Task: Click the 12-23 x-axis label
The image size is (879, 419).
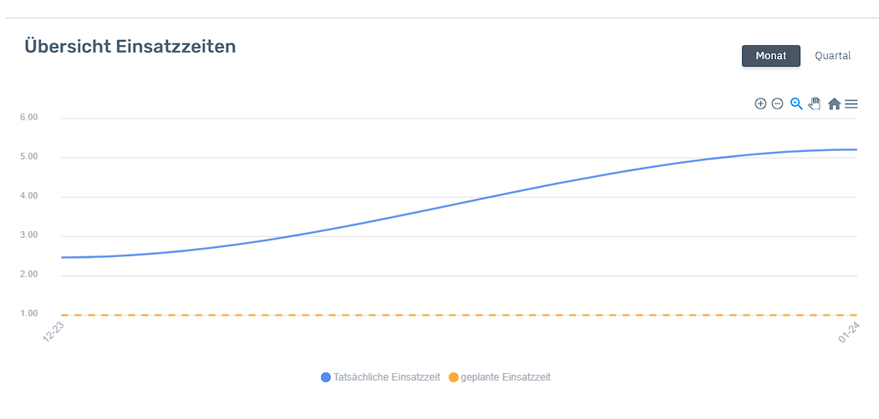Action: [53, 333]
